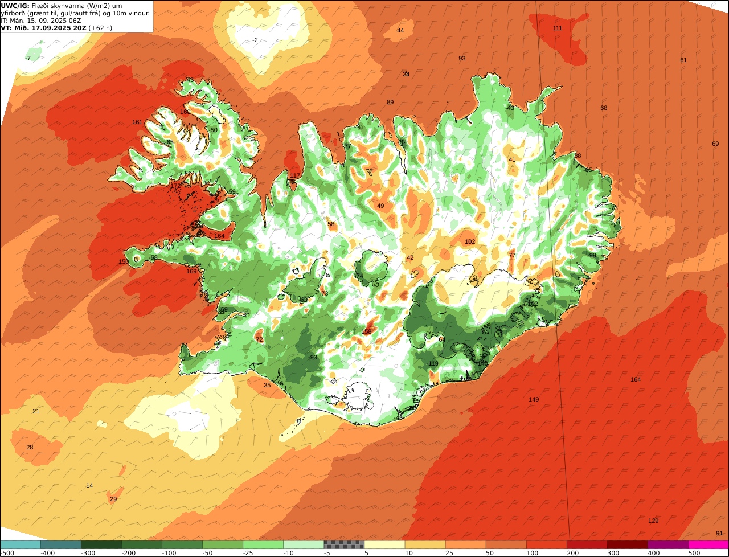Click the map value '149'
This screenshot has height=557, width=729.
coord(534,400)
